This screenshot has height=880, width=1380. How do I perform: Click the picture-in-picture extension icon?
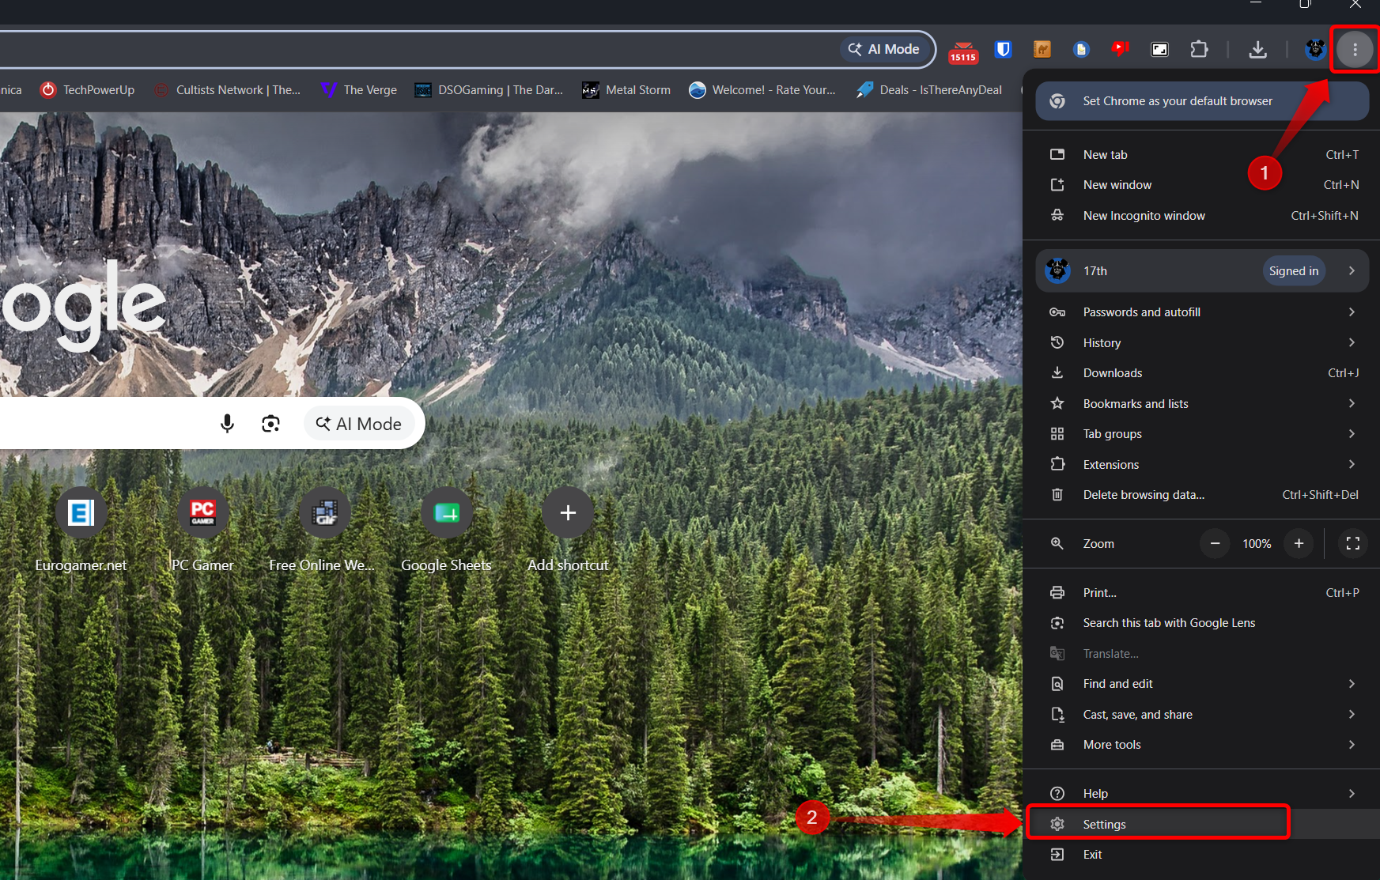click(x=1159, y=49)
